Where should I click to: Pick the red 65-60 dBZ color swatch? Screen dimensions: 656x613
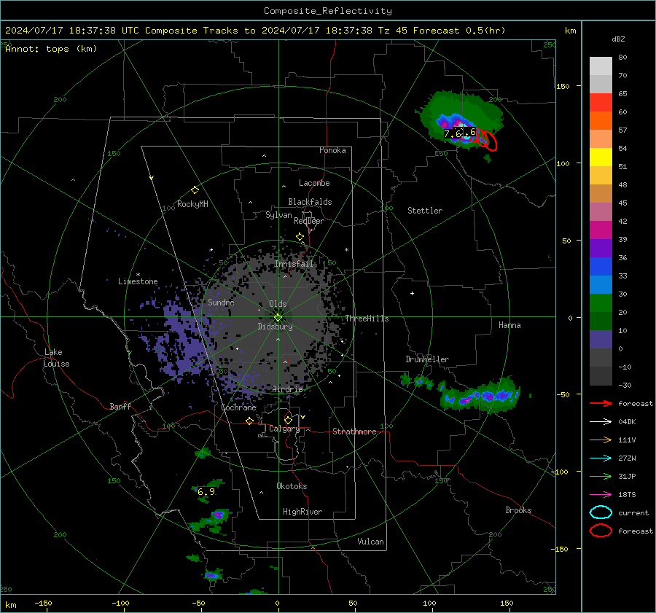pyautogui.click(x=601, y=103)
